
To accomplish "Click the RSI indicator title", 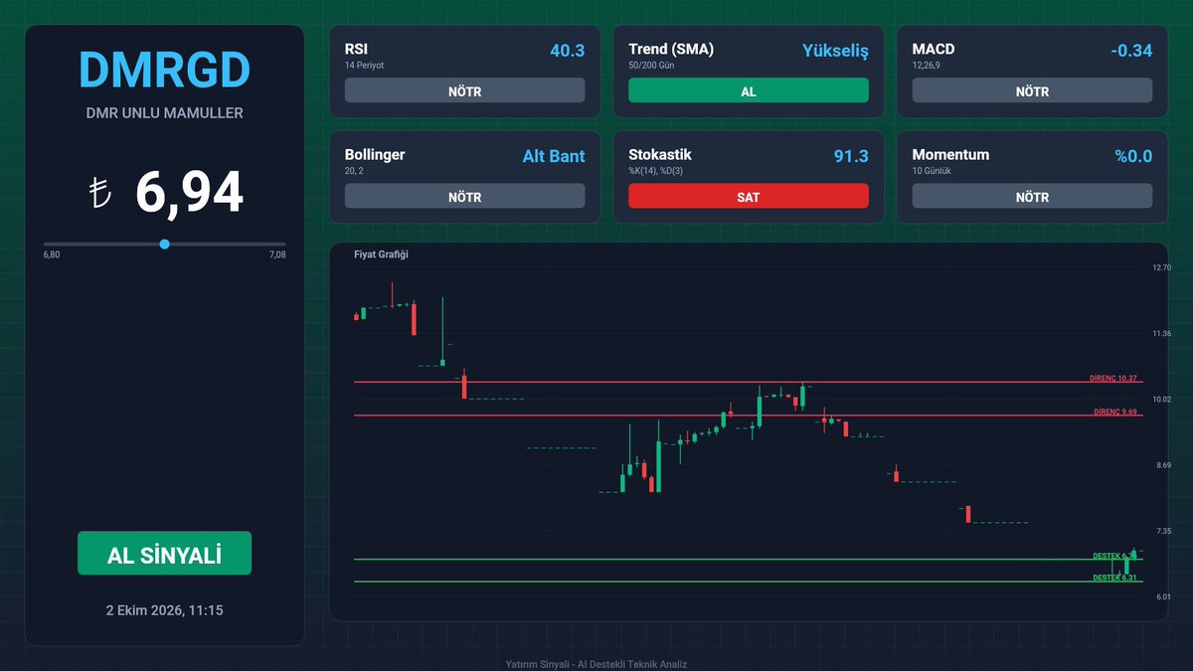I will pyautogui.click(x=357, y=49).
